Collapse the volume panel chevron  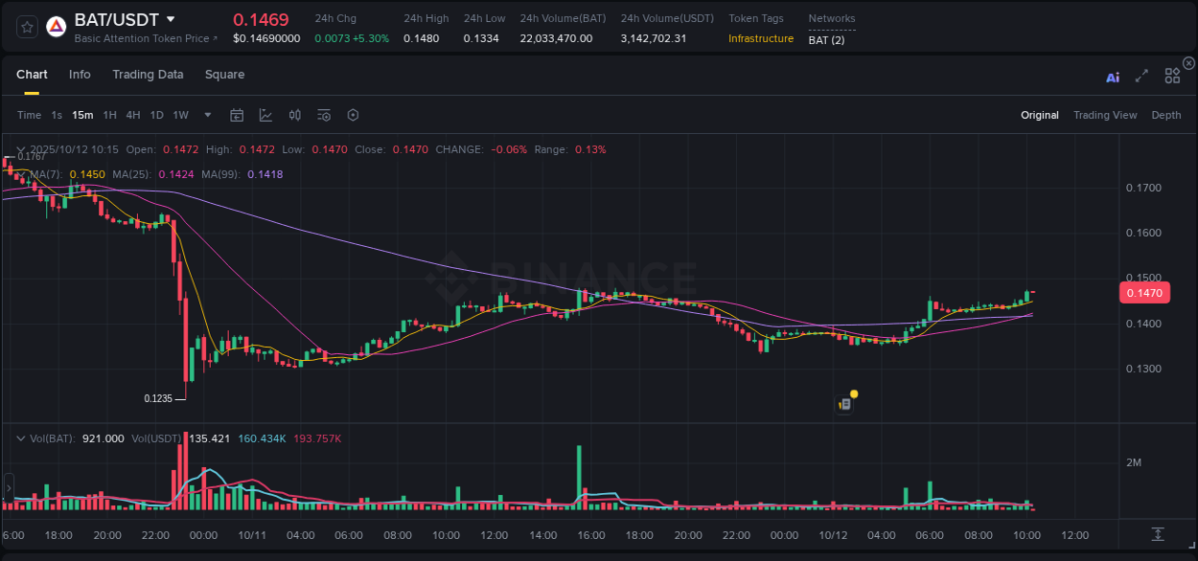click(19, 438)
